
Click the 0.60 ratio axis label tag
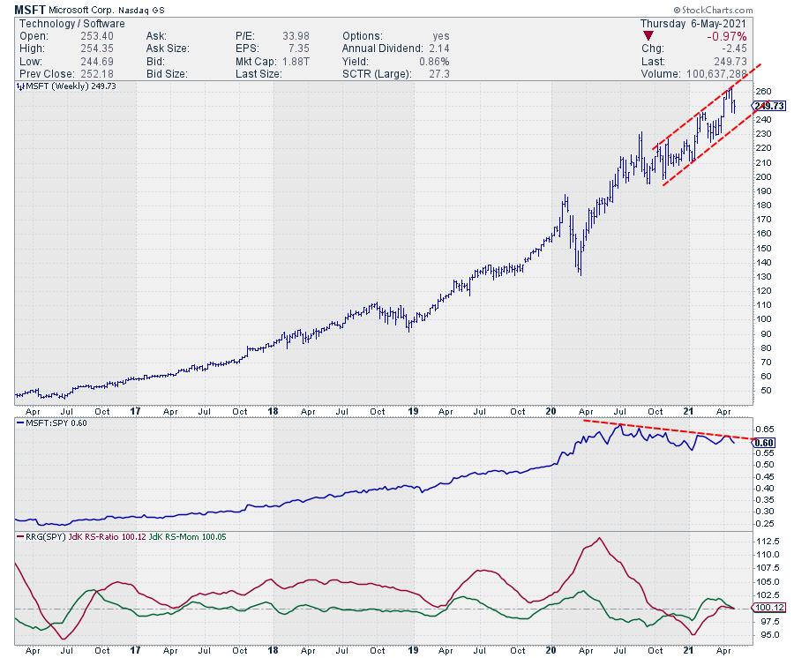[x=764, y=443]
